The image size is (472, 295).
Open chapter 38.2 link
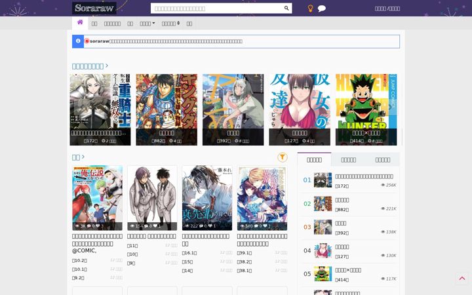click(x=245, y=262)
